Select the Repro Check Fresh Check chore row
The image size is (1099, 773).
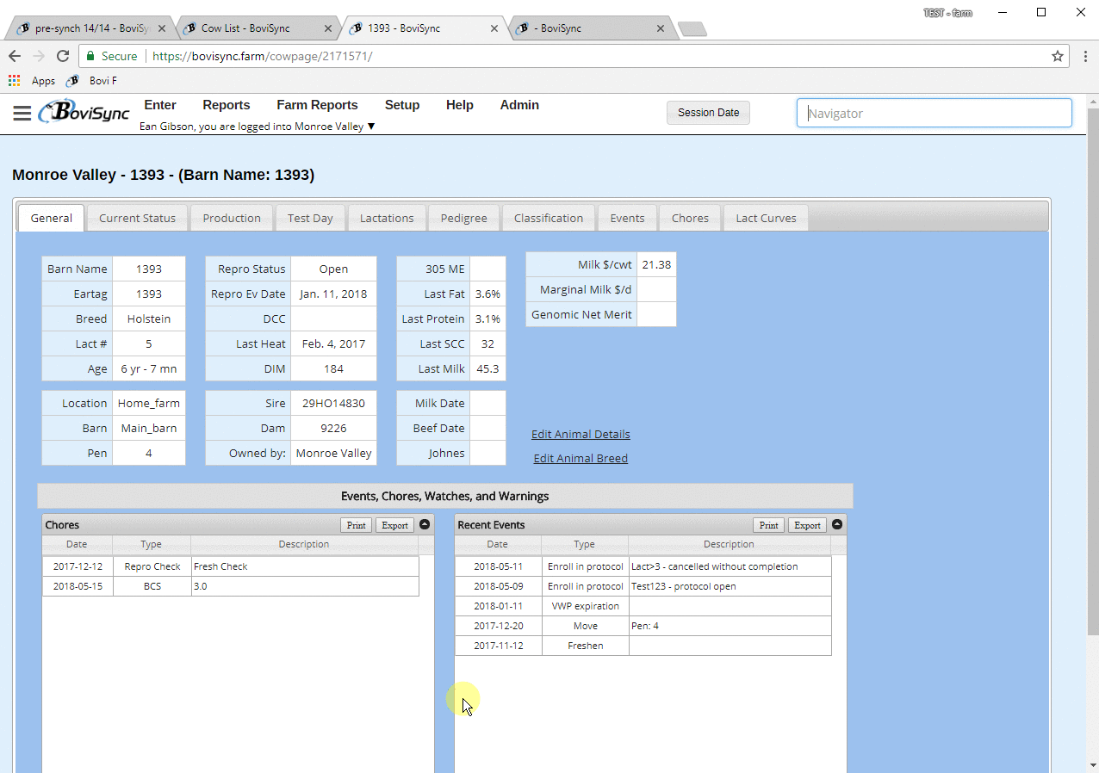click(x=231, y=566)
